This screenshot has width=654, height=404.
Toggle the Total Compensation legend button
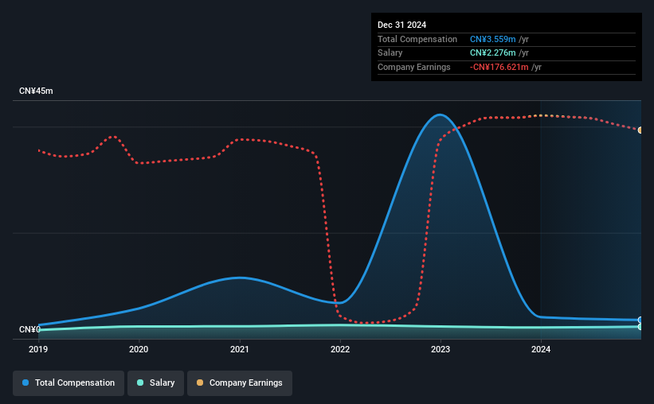tap(69, 383)
